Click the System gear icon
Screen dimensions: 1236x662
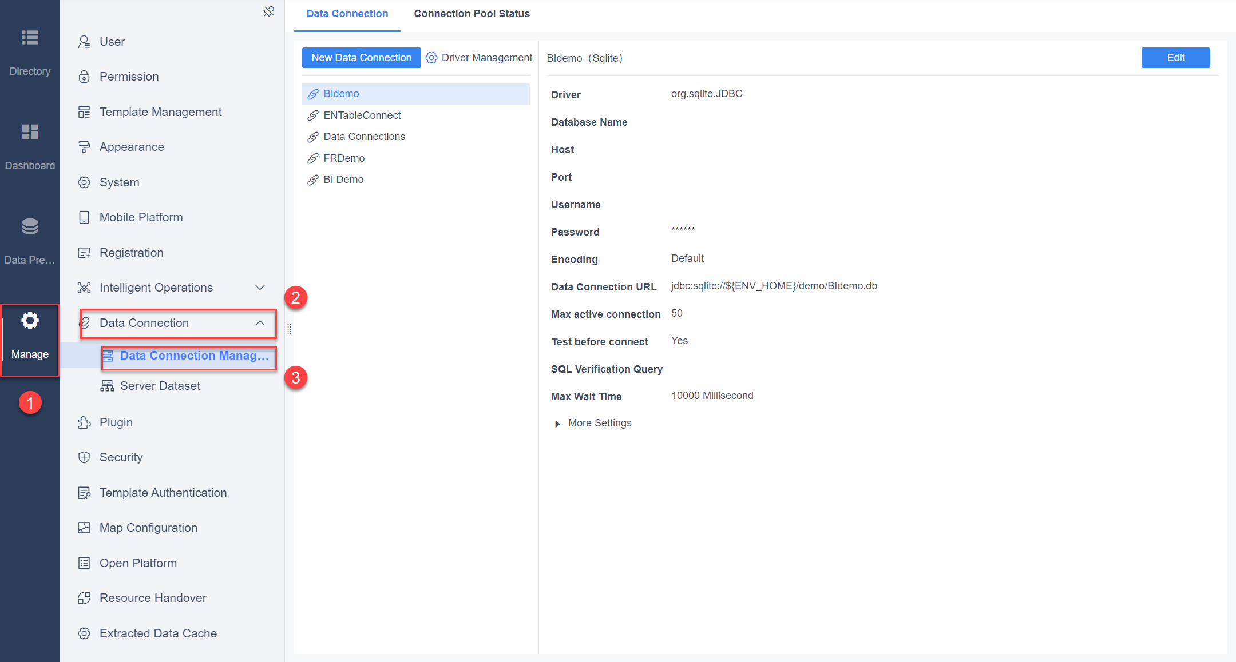84,182
